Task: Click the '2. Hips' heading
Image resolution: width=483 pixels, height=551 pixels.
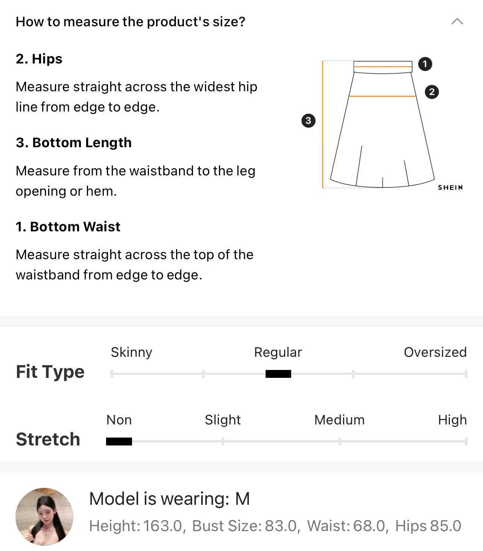Action: (x=39, y=59)
